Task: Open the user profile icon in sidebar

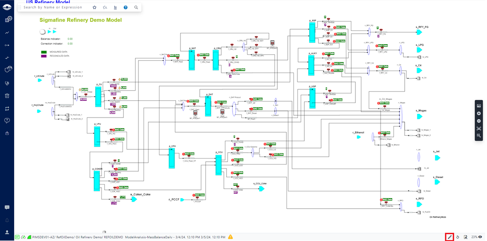Action: (7, 232)
